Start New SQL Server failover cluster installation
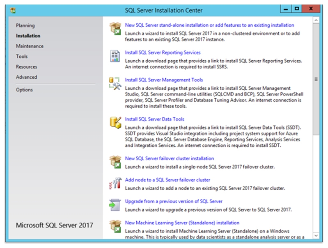Screen dimensions: 328x248 click(x=170, y=158)
